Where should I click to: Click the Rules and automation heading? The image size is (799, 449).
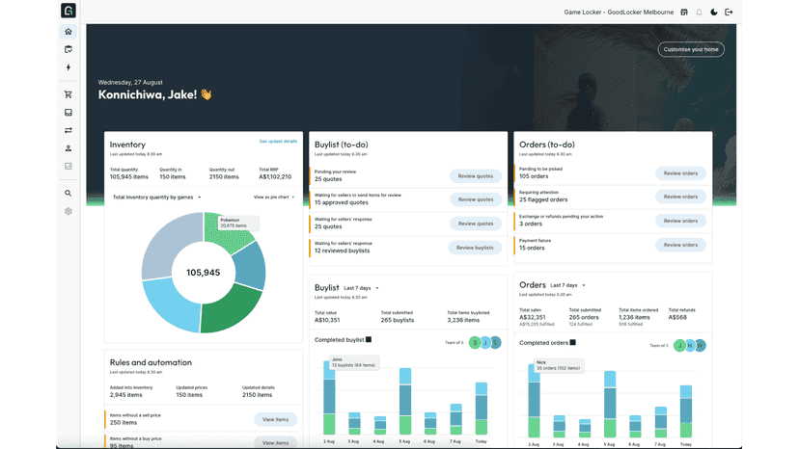point(151,362)
